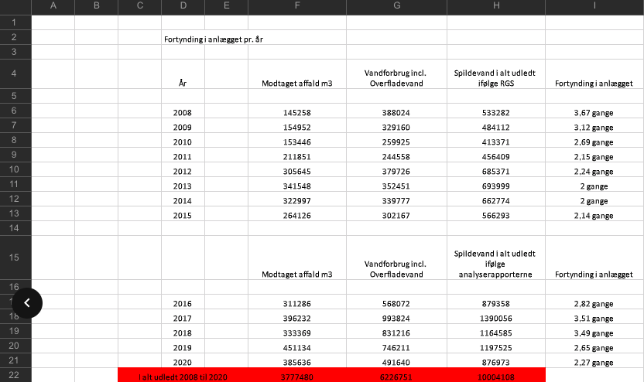This screenshot has height=382, width=644.
Task: Click the title cell 'Fortynding i anlægget pr. år'
Action: (x=214, y=39)
